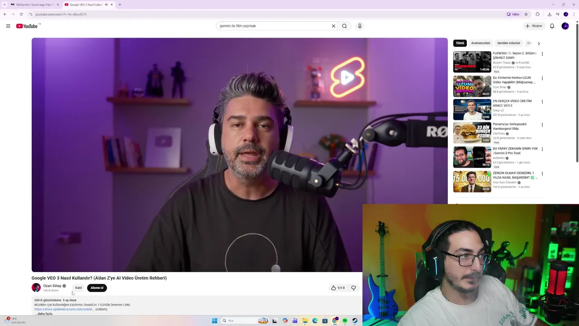Mute the Google VEO 3 tab audio
Viewport: 579px width, 326px height.
(x=106, y=5)
